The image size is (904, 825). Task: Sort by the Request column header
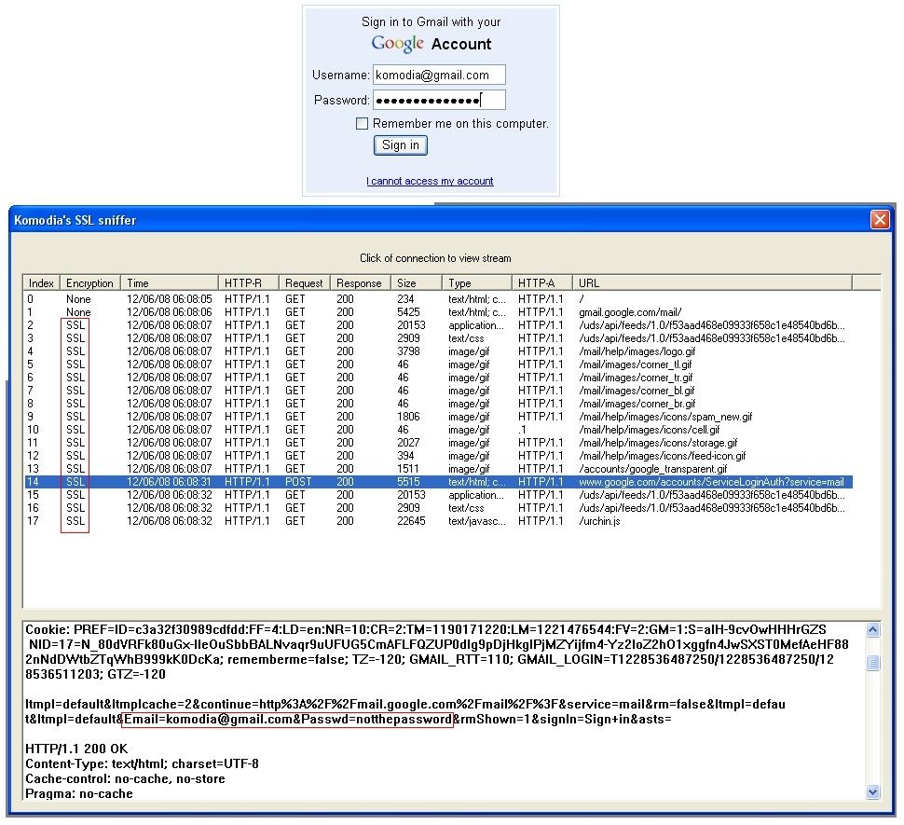304,283
